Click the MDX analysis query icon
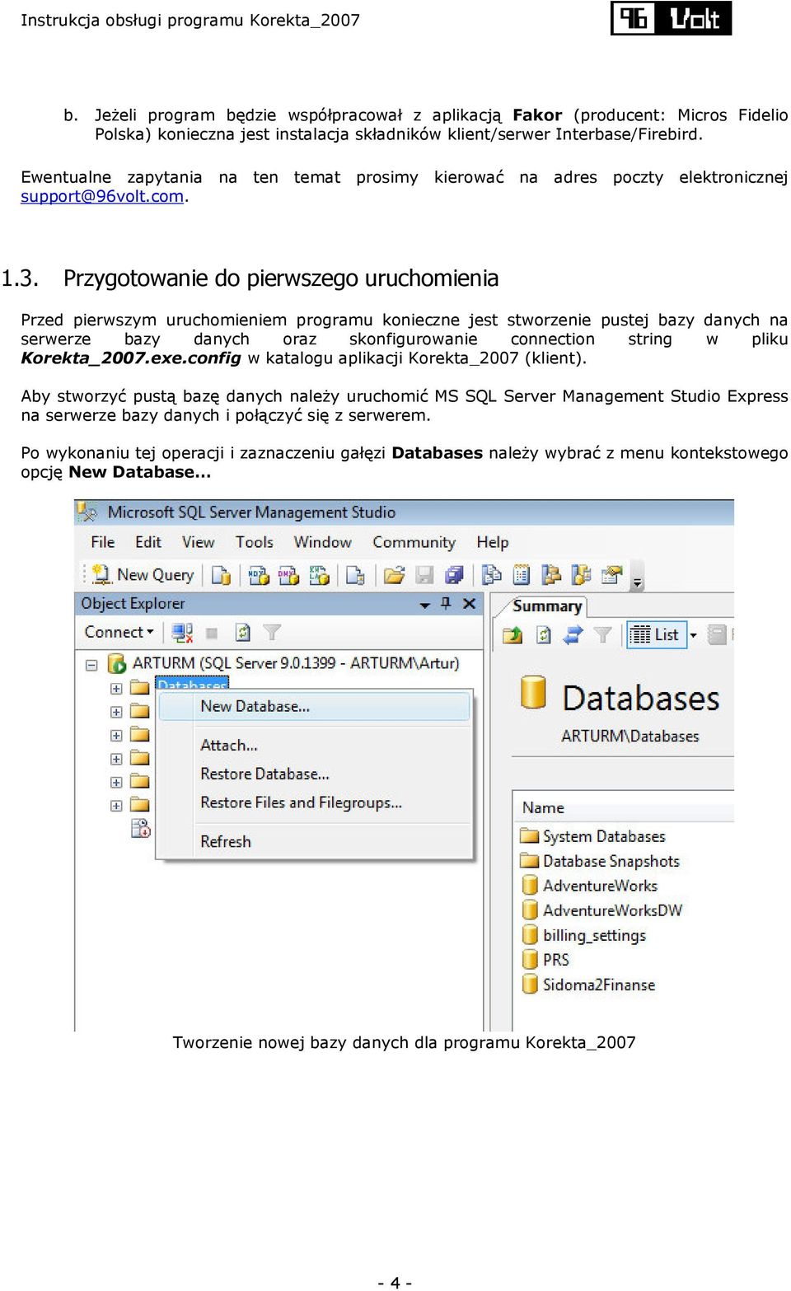The width and height of the screenshot is (791, 1291). click(258, 575)
